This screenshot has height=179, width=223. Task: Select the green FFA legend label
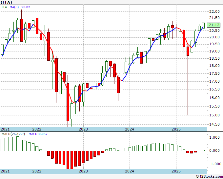click(4, 7)
